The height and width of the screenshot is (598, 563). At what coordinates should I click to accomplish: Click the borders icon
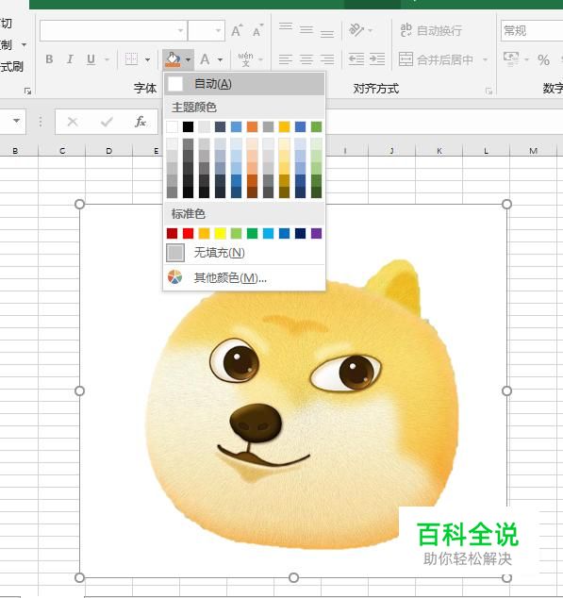coord(131,59)
